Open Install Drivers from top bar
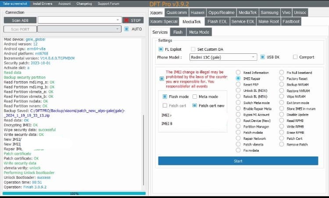329x198 pixels. pos(43,3)
